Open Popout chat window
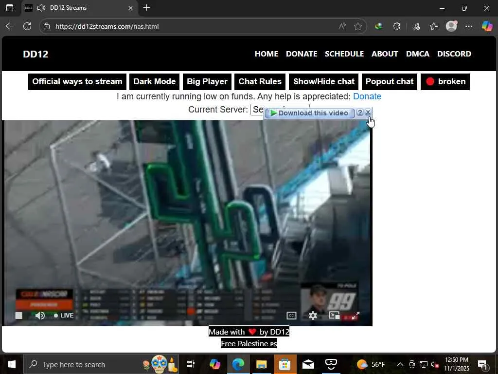498x374 pixels. 390,81
